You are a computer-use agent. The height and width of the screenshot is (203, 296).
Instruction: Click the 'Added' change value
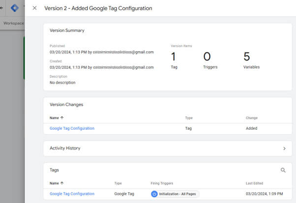251,128
